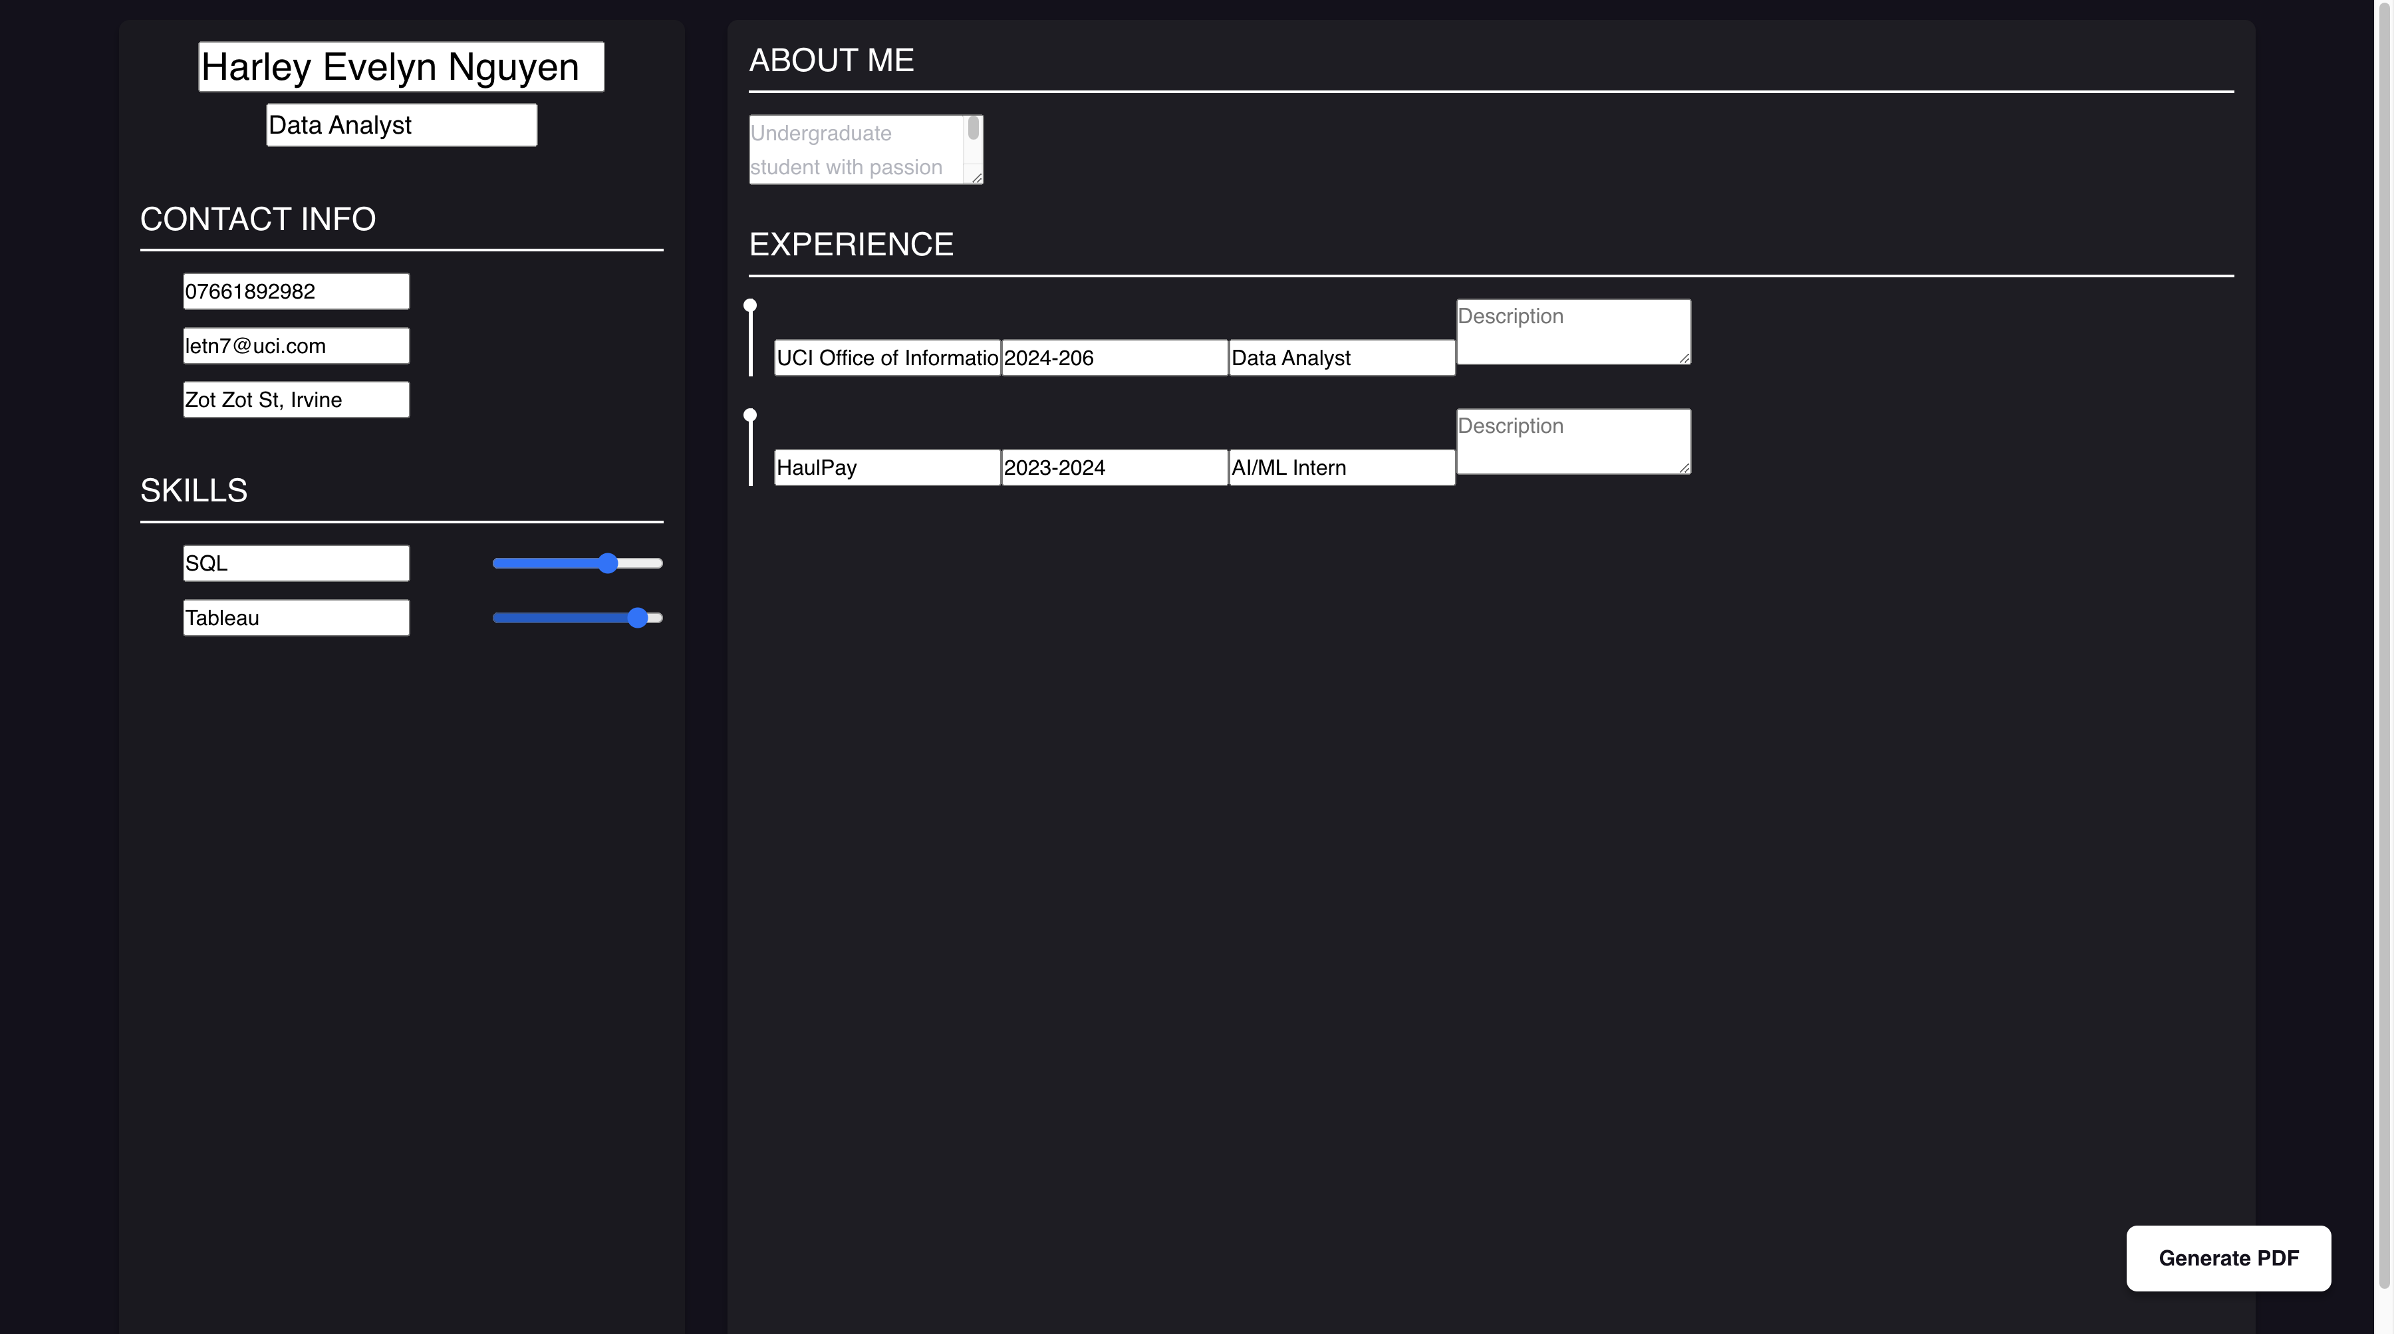
Task: Click the Harley Evelyn Nguyen name field
Action: (400, 67)
